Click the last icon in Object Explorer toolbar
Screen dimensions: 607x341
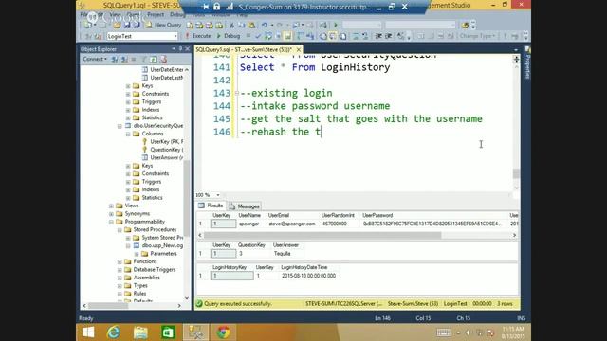pos(163,59)
